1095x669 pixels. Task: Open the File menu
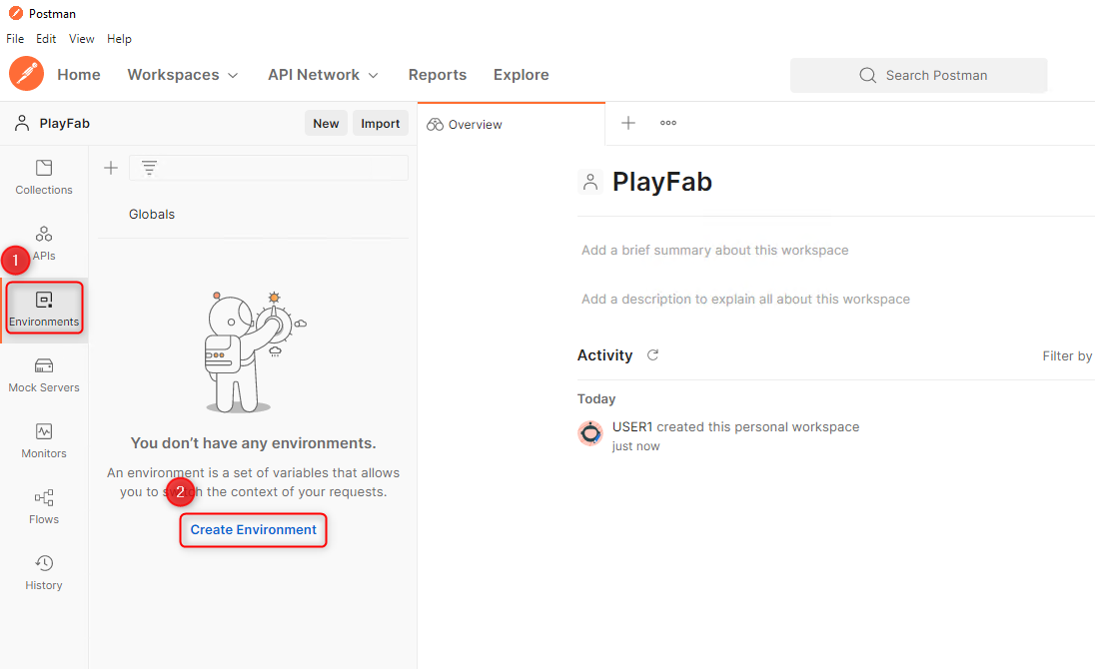pos(15,38)
